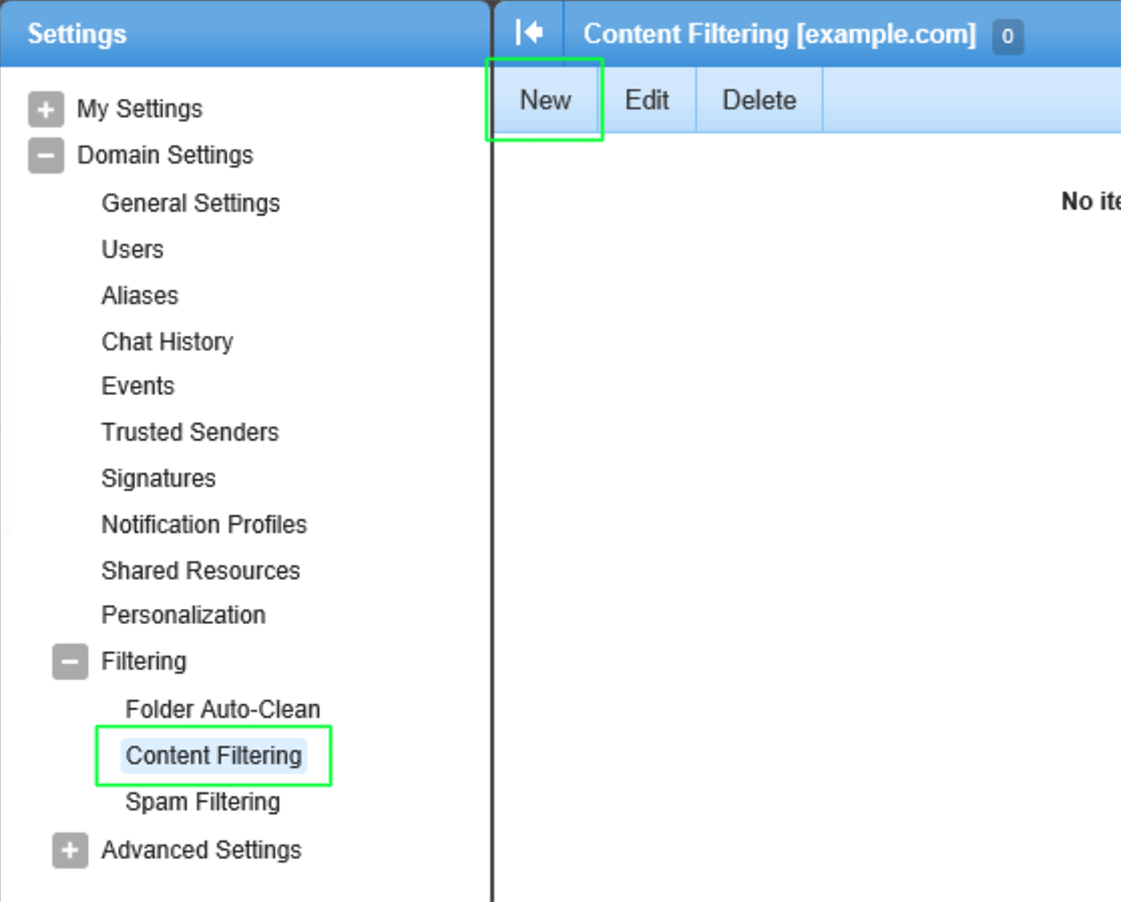Select Notification Profiles from the menu

tap(204, 524)
